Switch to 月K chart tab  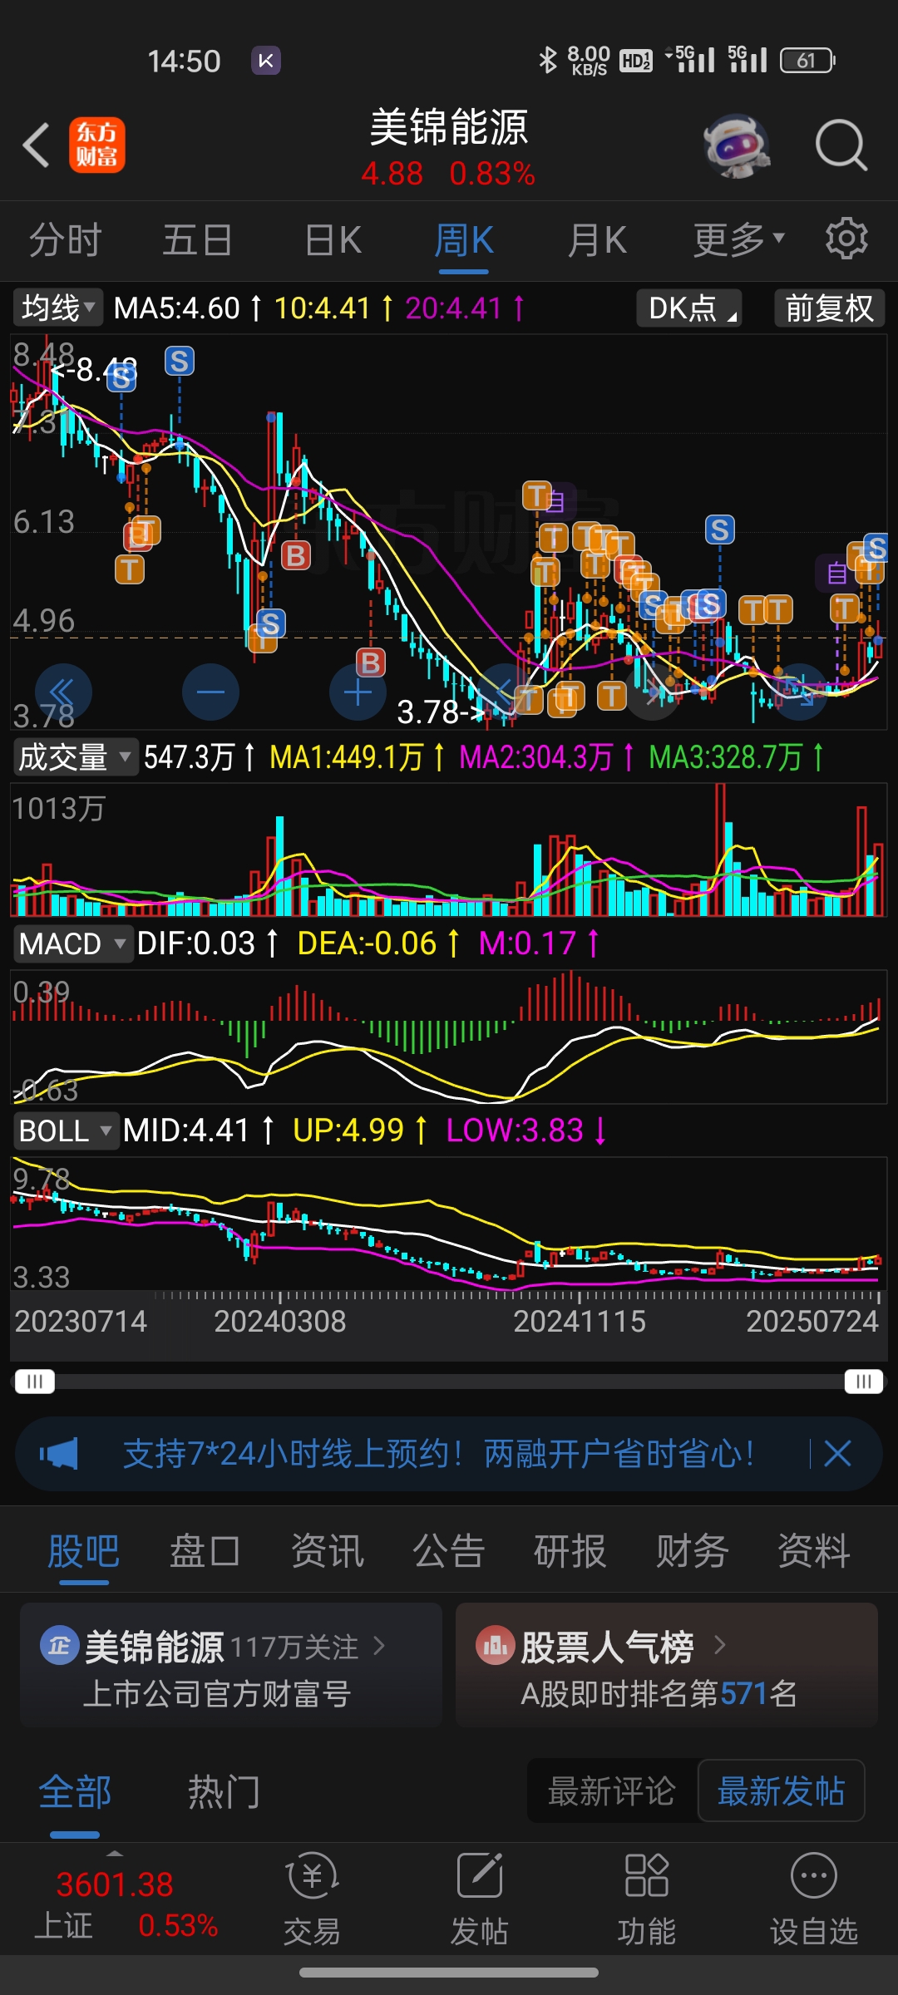[597, 240]
